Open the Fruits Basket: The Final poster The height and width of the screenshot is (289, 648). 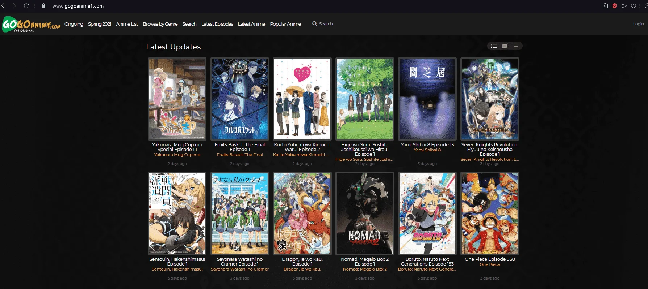[240, 99]
